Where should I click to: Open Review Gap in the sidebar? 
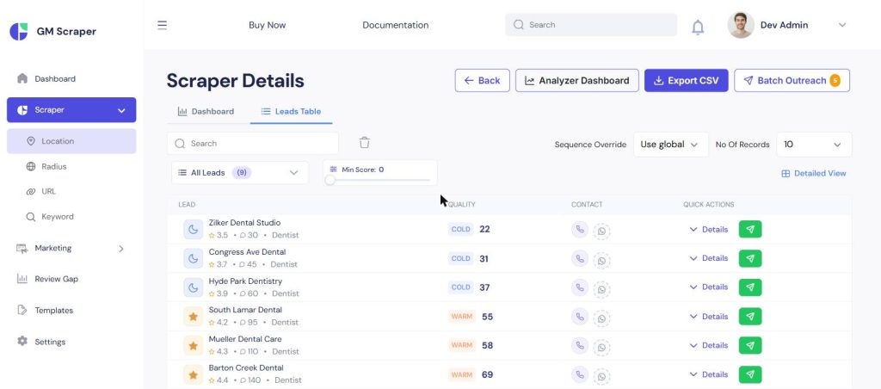point(56,279)
